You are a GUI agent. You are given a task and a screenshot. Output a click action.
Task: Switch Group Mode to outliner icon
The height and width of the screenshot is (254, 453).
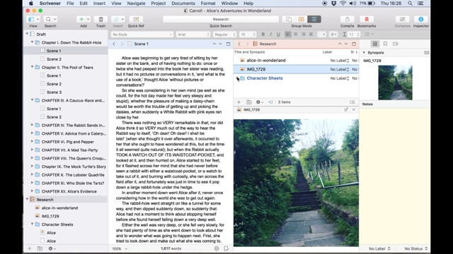tap(314, 19)
